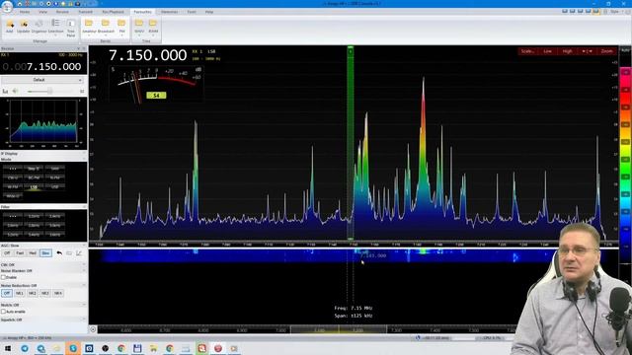Select the CW-U mode button
The image size is (632, 355).
[x=13, y=177]
